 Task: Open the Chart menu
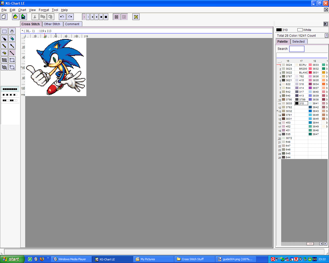pos(22,10)
